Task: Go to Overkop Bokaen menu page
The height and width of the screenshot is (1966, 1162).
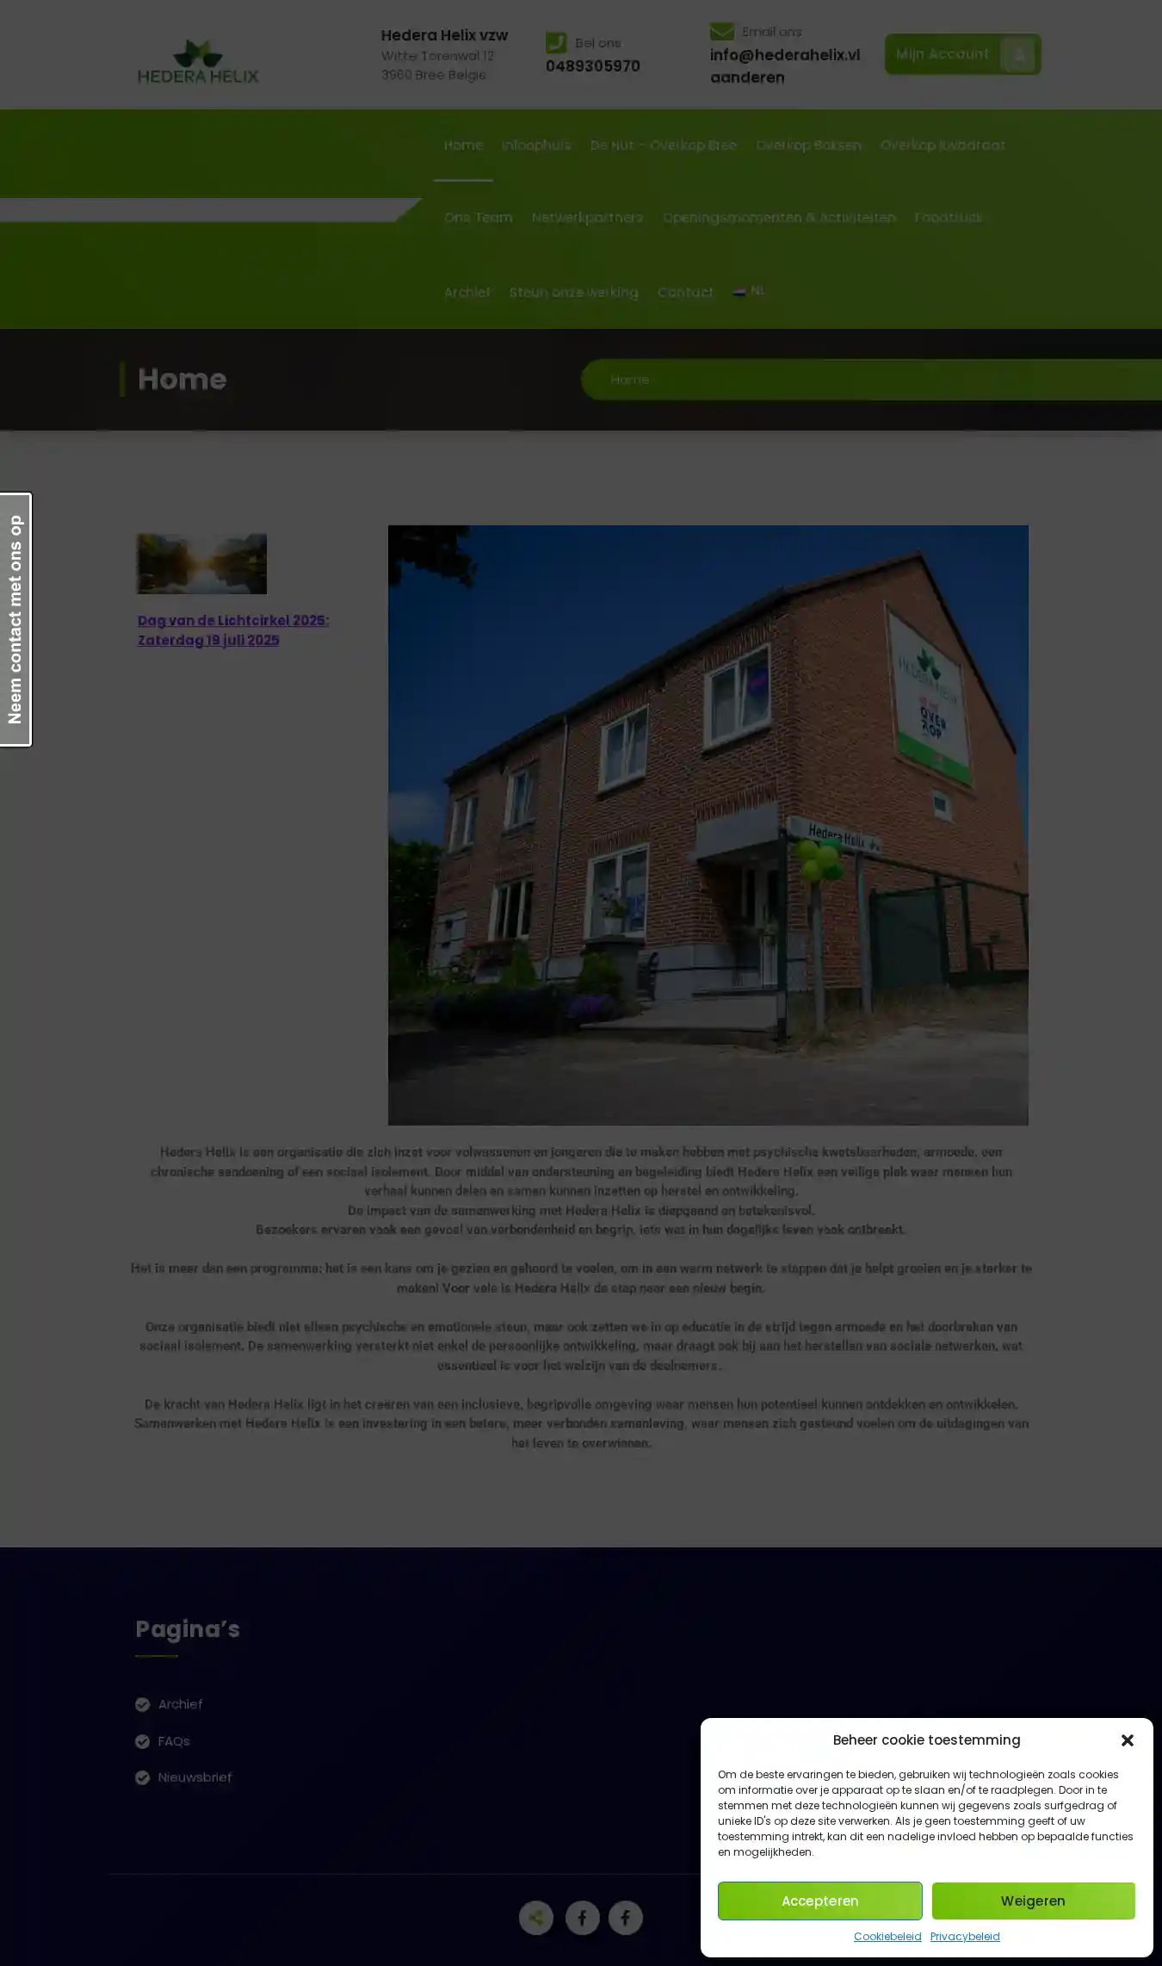Action: [x=808, y=146]
